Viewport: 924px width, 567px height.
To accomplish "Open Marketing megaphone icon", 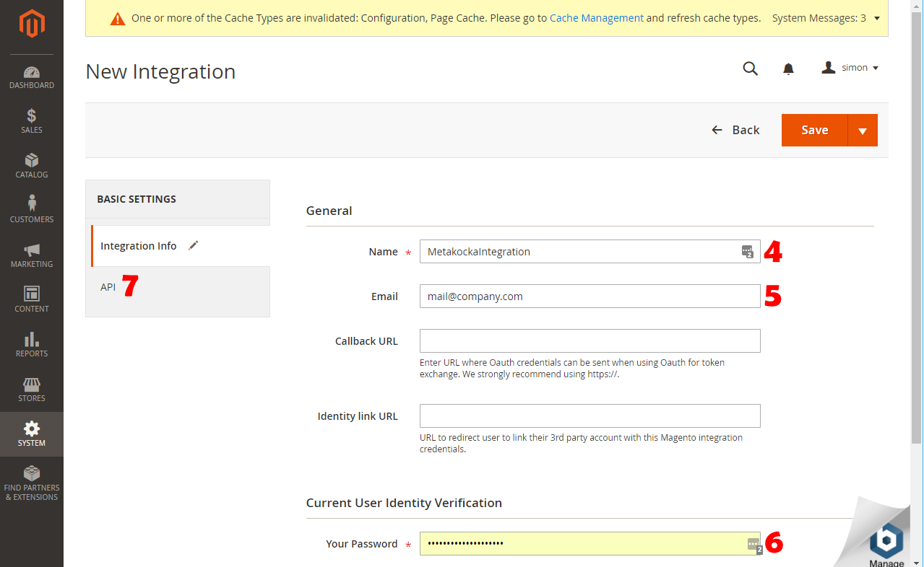I will point(32,250).
